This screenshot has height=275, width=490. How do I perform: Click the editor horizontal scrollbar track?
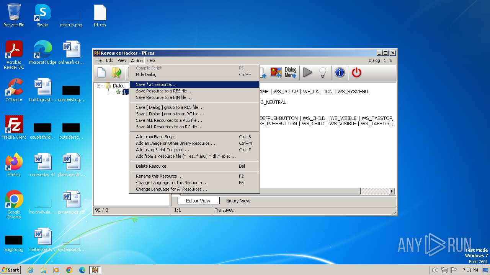tap(374, 191)
